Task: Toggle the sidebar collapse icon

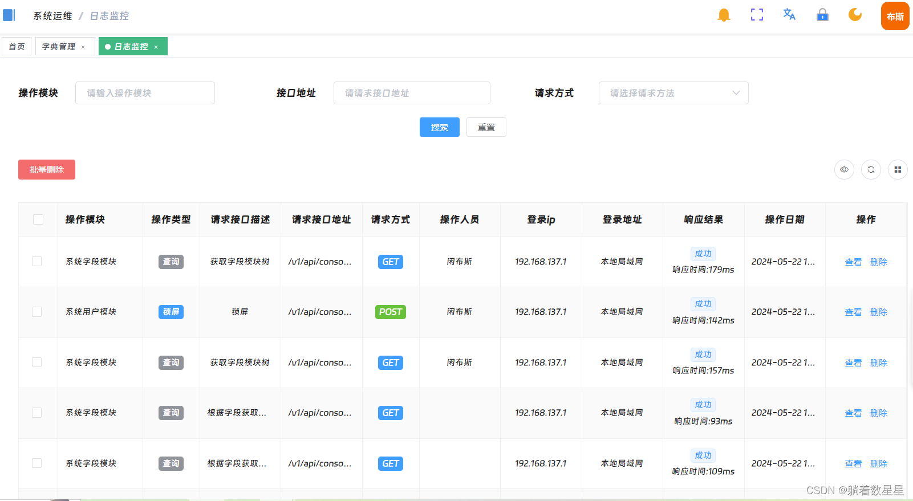Action: coord(9,15)
